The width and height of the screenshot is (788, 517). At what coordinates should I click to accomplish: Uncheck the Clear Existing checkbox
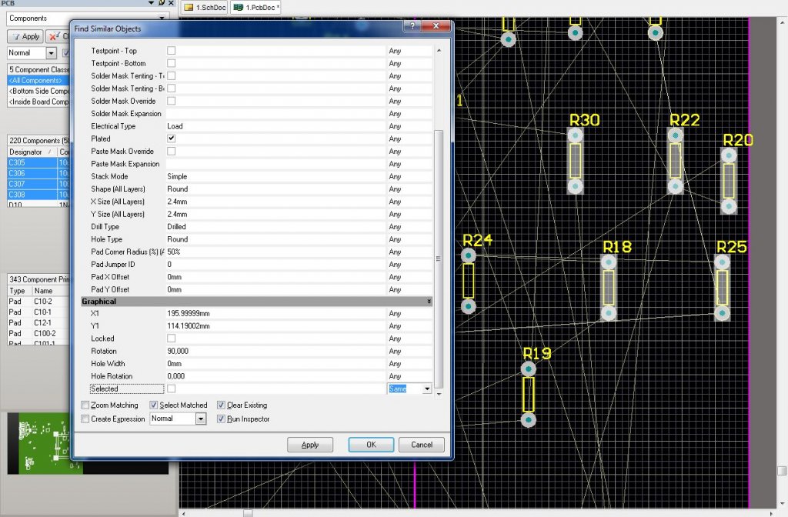point(221,405)
